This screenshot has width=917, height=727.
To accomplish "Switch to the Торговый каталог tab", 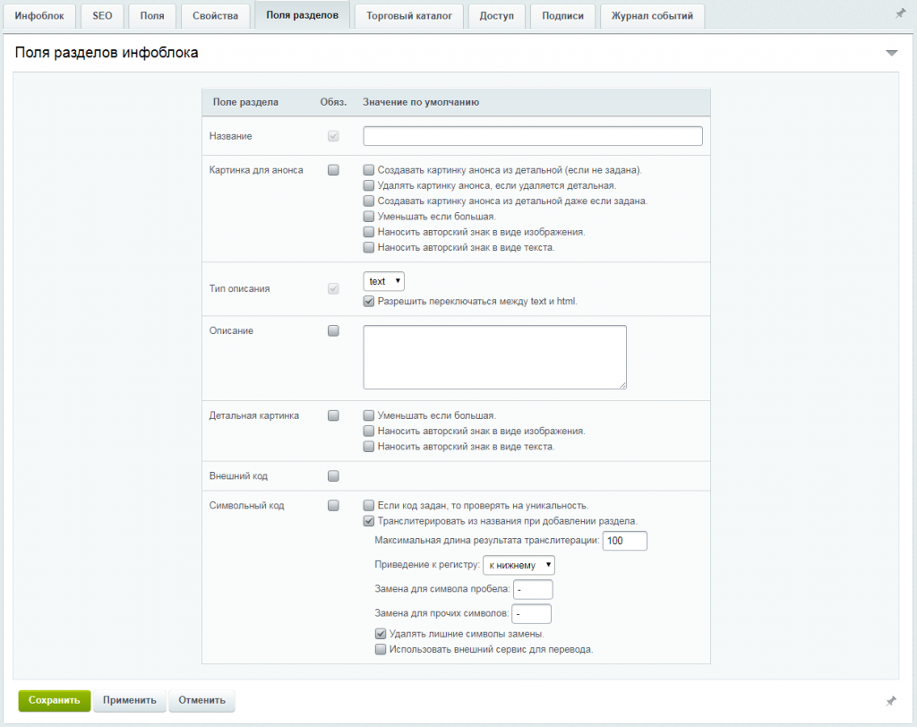I will click(x=408, y=16).
